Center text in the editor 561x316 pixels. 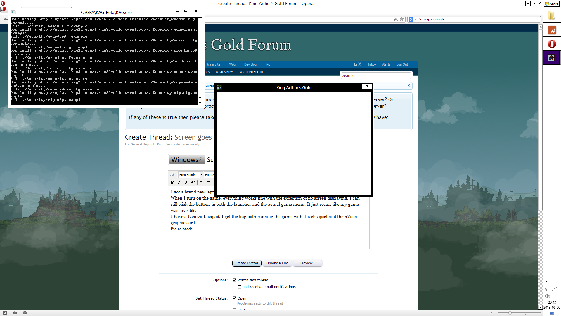(208, 183)
